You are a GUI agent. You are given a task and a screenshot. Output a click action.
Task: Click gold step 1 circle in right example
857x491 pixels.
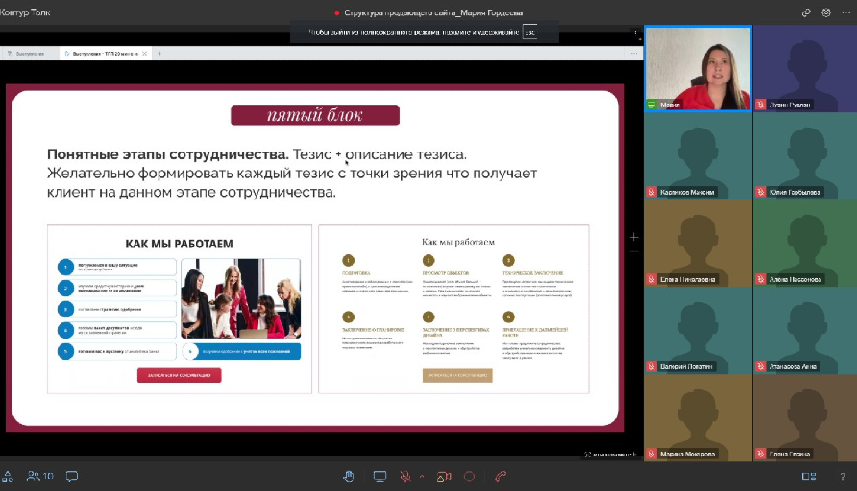click(348, 260)
